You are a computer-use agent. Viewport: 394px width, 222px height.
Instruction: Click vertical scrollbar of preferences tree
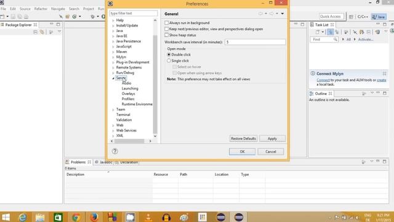click(x=155, y=84)
